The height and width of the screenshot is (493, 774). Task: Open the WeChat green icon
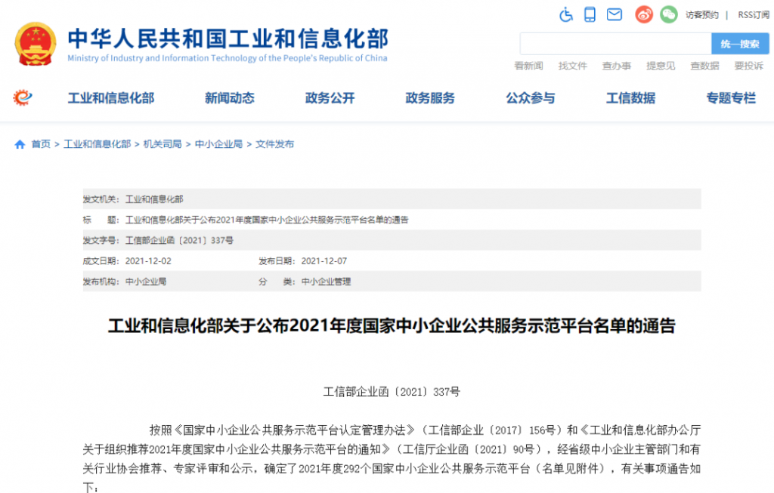[x=668, y=14]
